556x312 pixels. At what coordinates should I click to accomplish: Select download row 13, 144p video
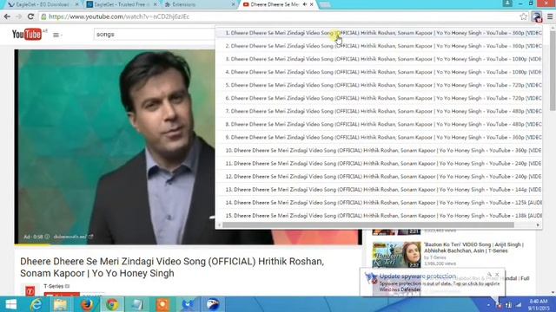[x=379, y=190]
